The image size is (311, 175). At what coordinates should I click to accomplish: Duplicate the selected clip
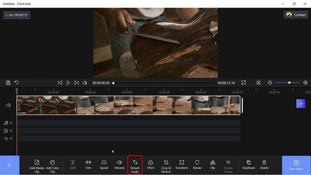(249, 165)
